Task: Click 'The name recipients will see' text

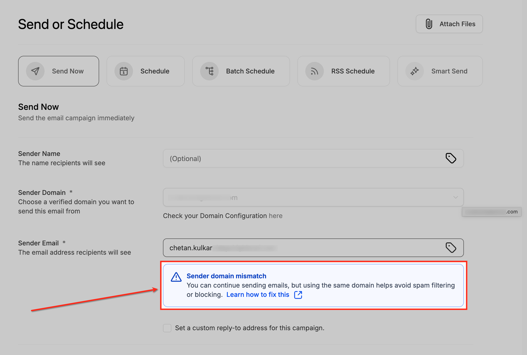Action: pyautogui.click(x=62, y=163)
